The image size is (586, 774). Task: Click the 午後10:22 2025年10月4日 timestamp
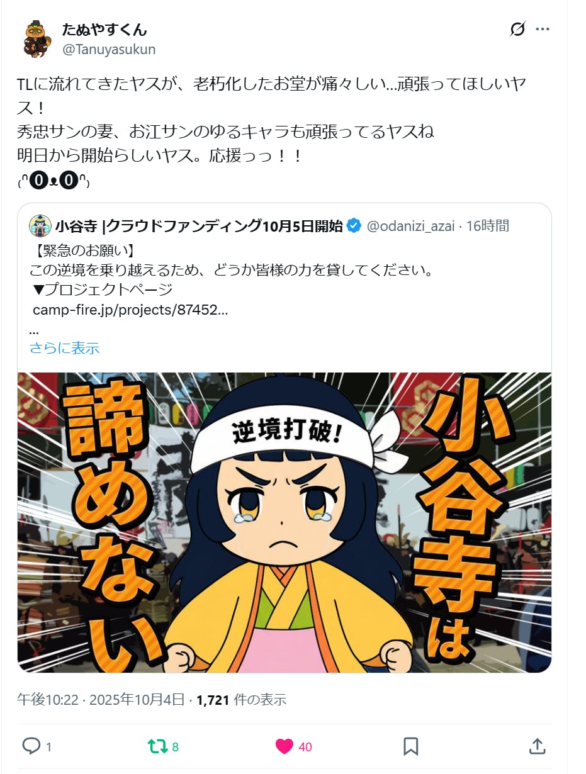[x=101, y=699]
